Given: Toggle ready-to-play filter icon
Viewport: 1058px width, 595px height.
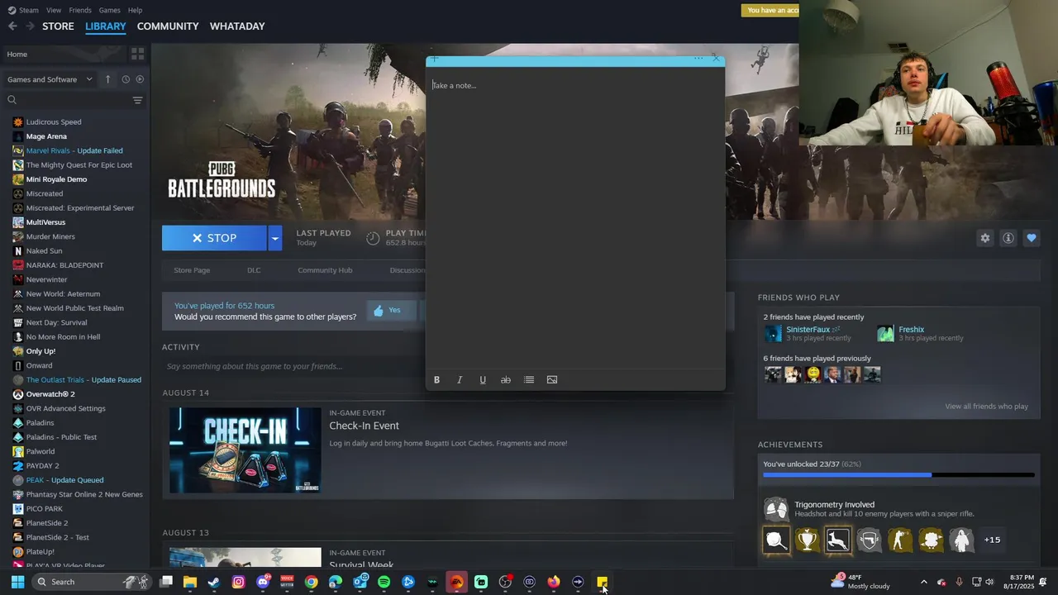Looking at the screenshot, I should (140, 79).
